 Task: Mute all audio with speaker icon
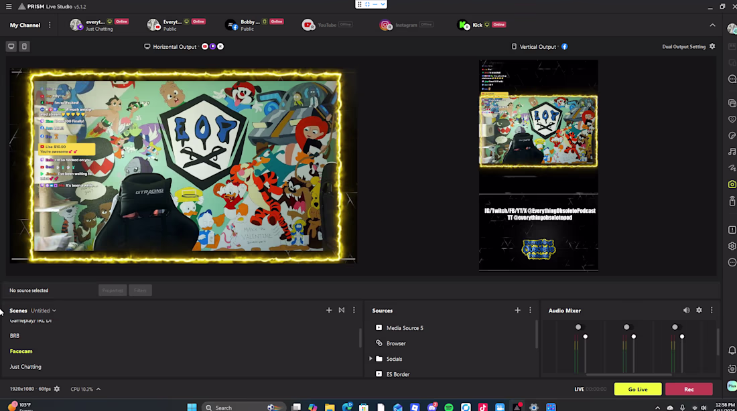click(x=686, y=311)
